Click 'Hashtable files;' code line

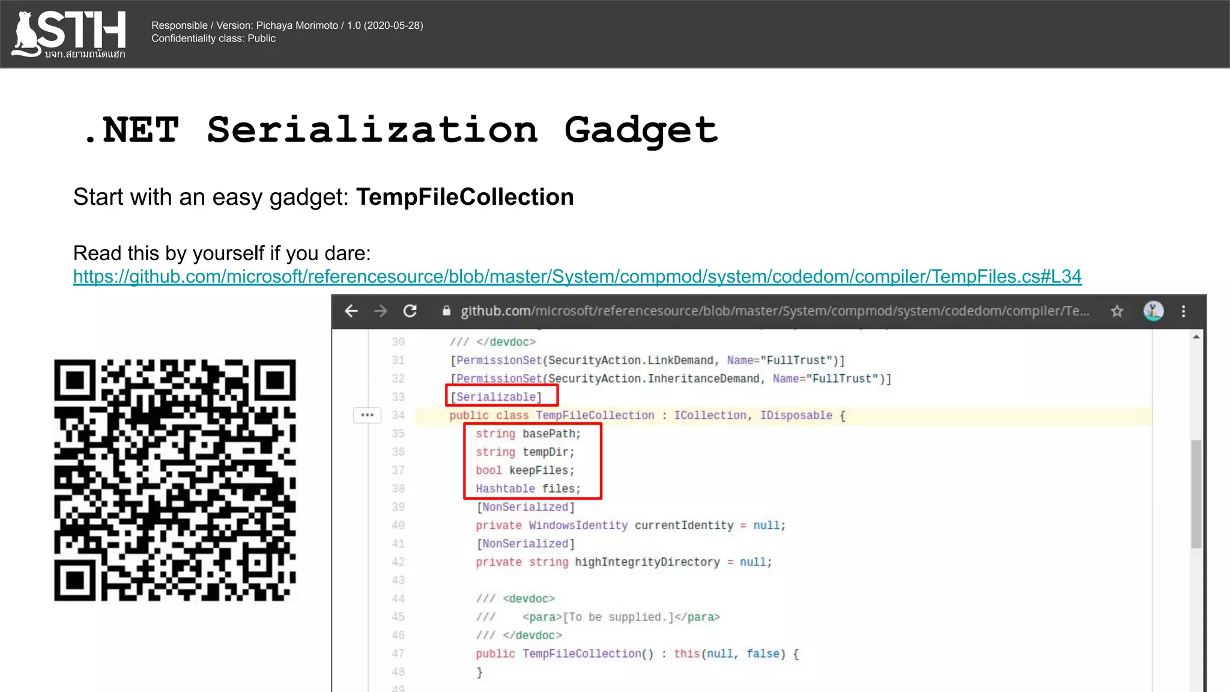click(x=529, y=488)
